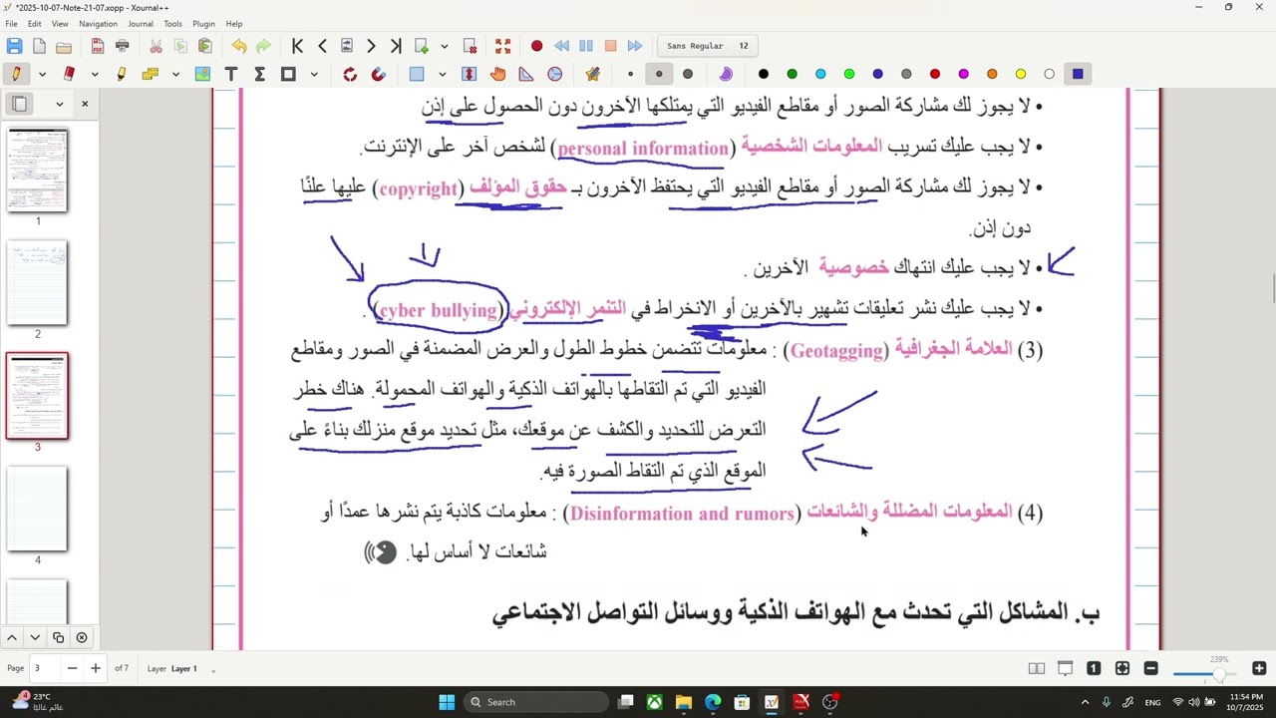The image size is (1276, 718).
Task: Toggle the shape recognizer icon
Action: (350, 74)
